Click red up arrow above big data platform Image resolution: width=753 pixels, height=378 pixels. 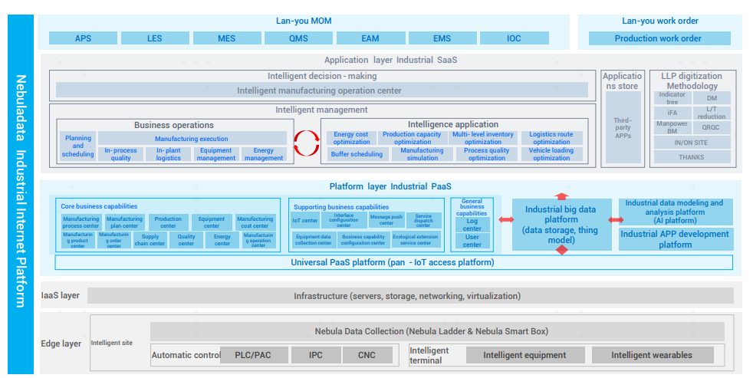click(x=561, y=196)
